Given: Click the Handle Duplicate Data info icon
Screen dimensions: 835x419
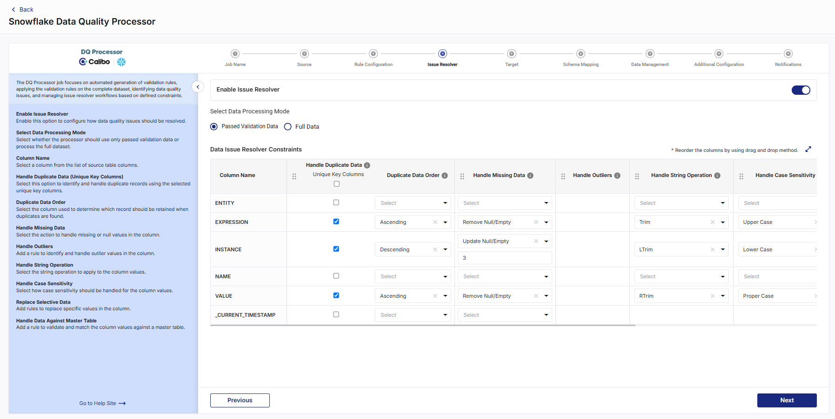Looking at the screenshot, I should coord(367,165).
